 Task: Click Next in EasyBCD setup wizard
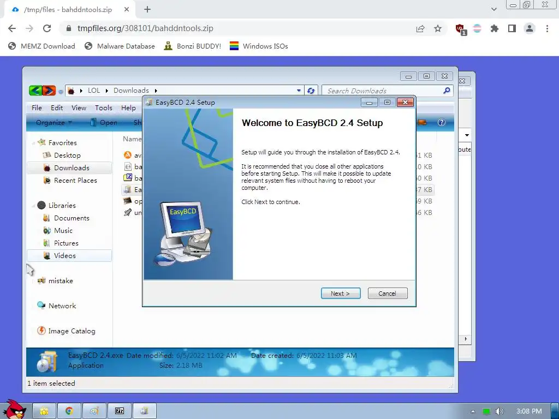click(x=341, y=293)
